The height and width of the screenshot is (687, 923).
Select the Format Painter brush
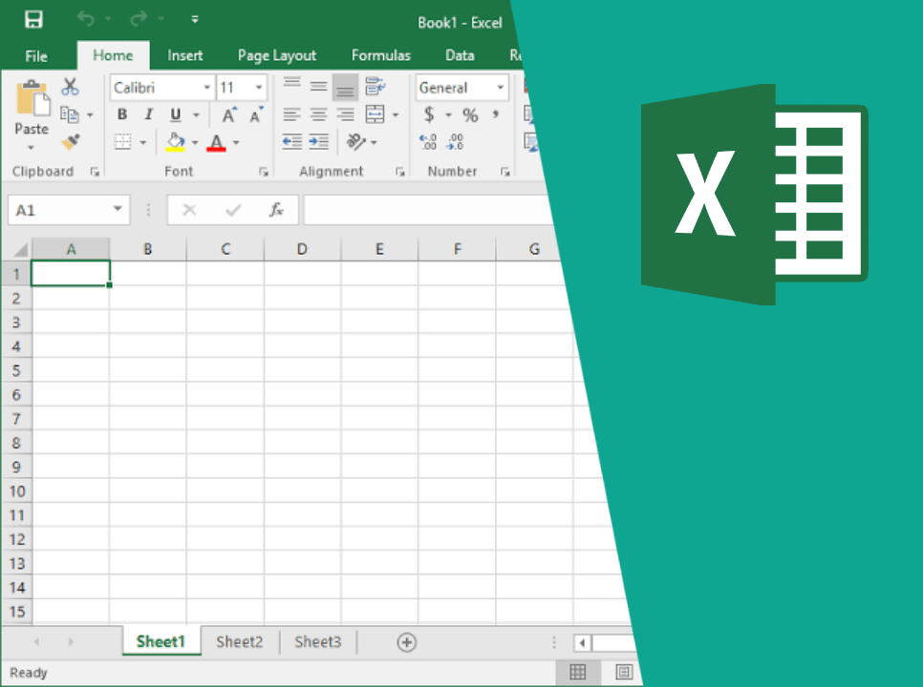click(70, 142)
